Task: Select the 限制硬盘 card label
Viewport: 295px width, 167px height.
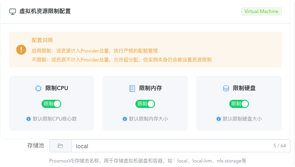Action: coord(244,88)
